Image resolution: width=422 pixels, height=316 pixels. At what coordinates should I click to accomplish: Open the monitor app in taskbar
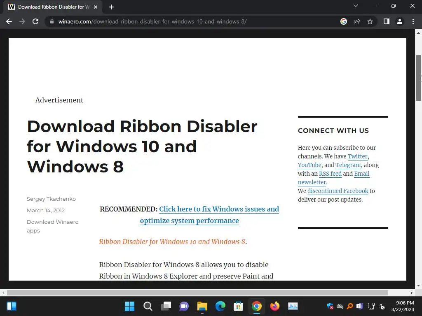pos(293,306)
